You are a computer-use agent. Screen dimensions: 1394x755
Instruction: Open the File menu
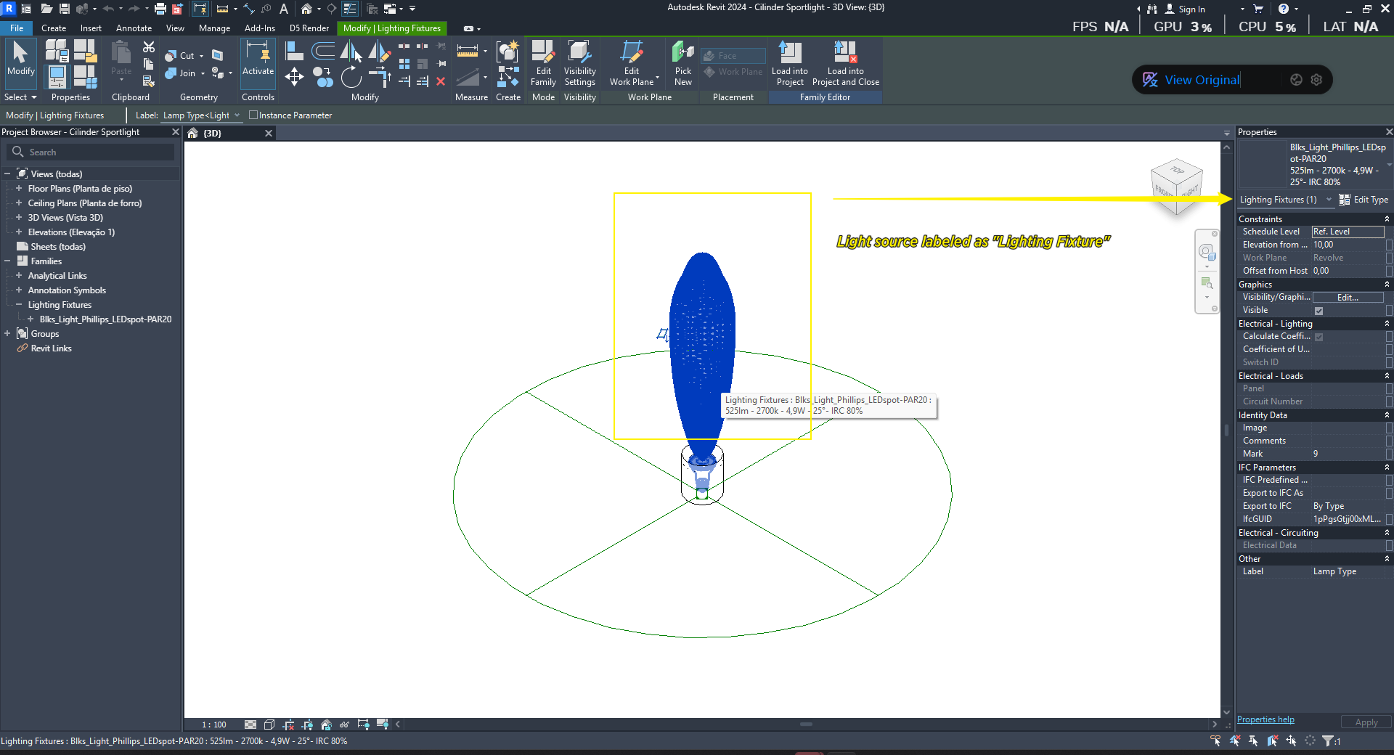tap(16, 28)
